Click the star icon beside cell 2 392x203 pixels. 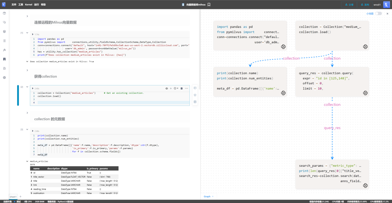[x=195, y=95]
